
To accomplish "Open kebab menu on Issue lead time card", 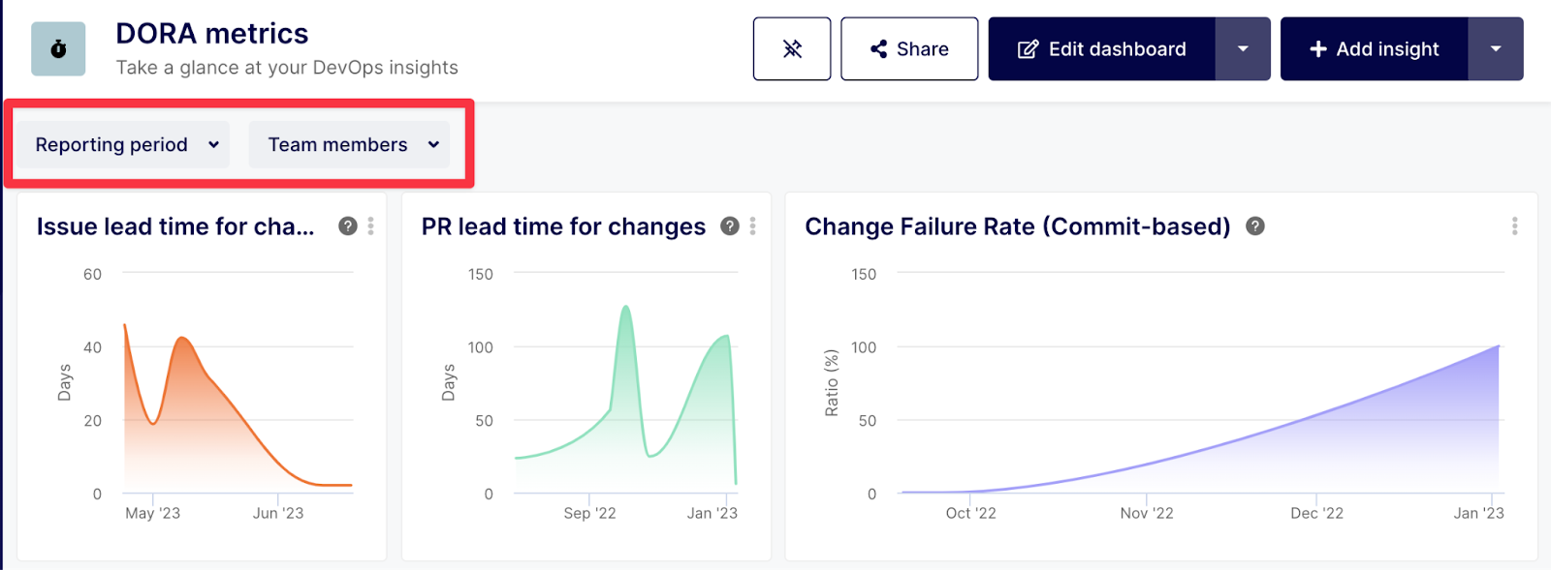I will click(x=371, y=225).
